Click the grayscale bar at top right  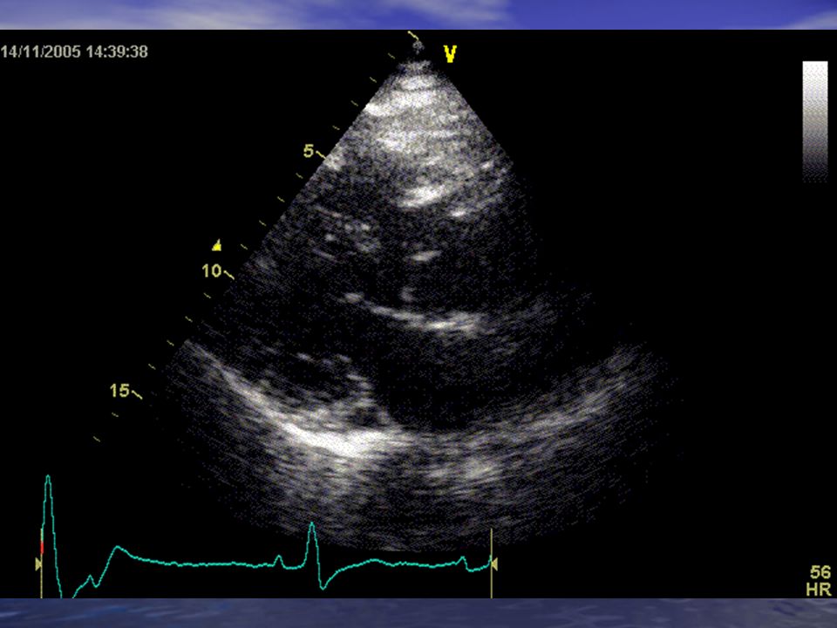click(814, 122)
